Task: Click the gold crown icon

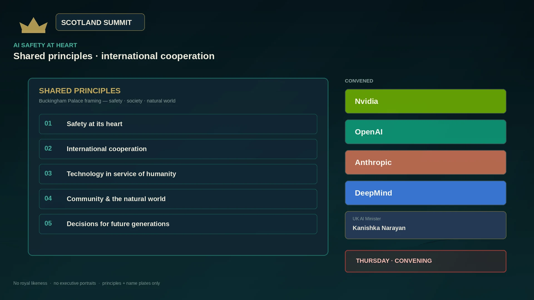Action: pos(33,25)
